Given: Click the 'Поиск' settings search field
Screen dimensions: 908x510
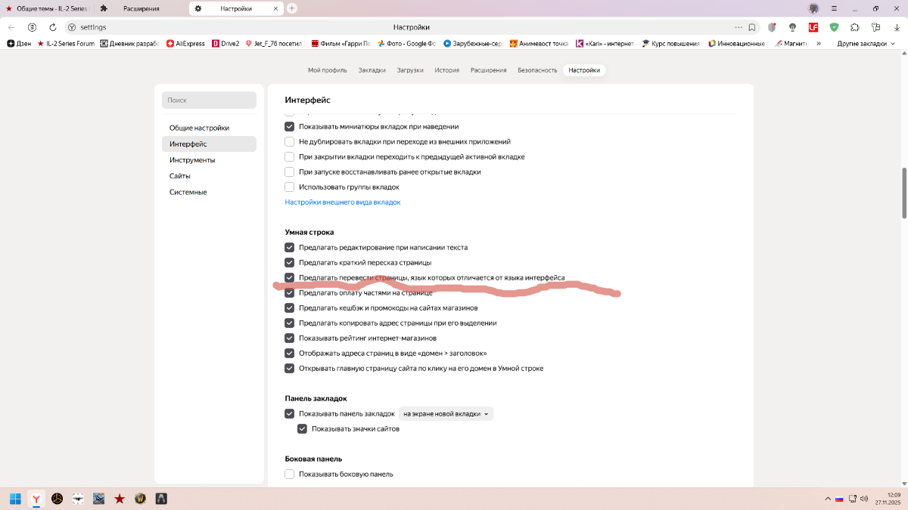Looking at the screenshot, I should [x=209, y=100].
